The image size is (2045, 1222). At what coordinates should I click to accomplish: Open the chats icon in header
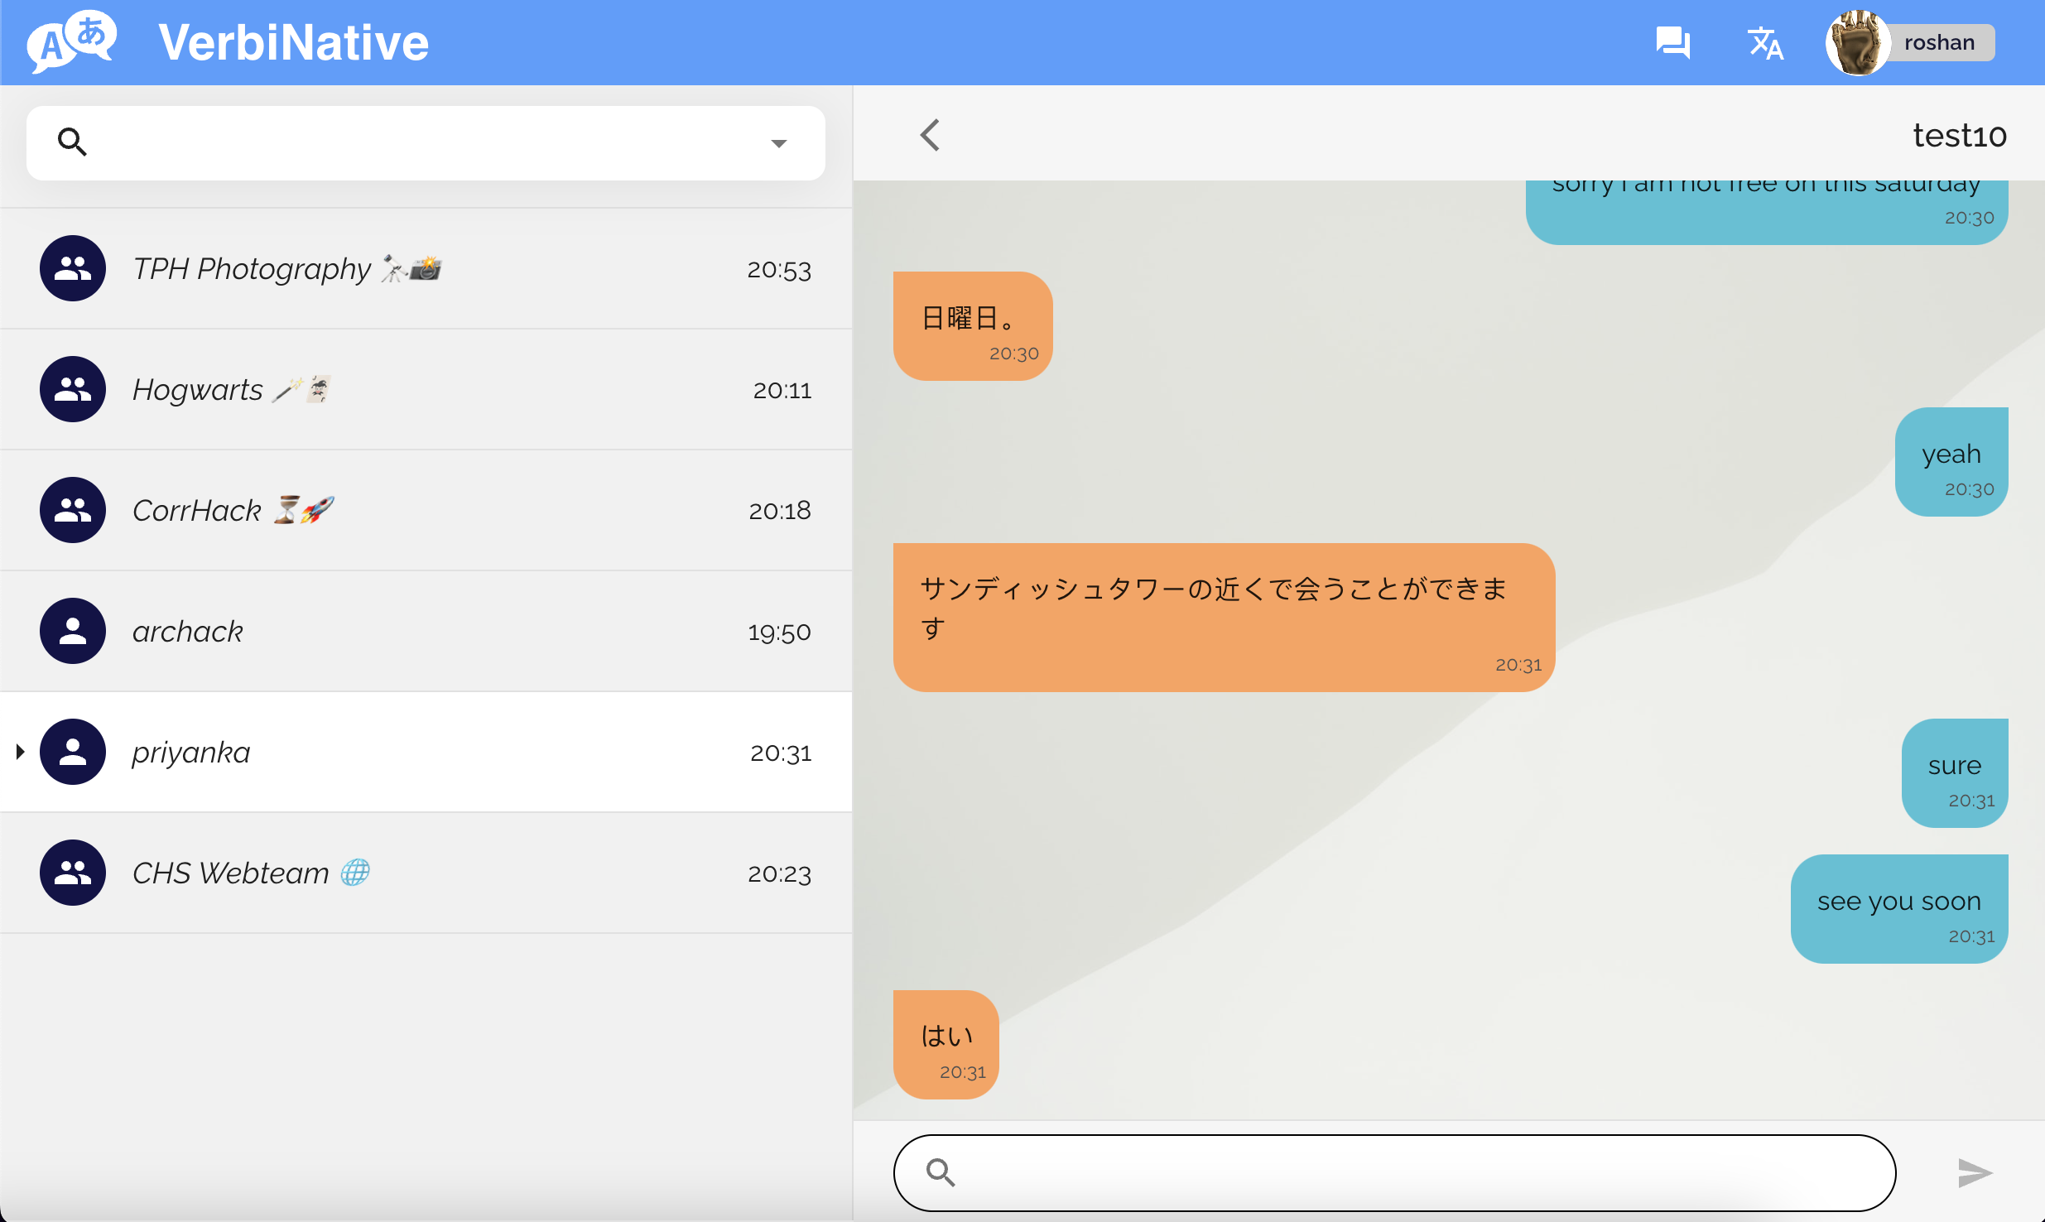1672,42
